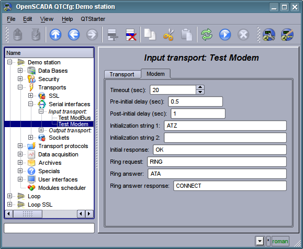
Task: Click the tree scrollbar left arrow at far left
Action: click(x=9, y=214)
